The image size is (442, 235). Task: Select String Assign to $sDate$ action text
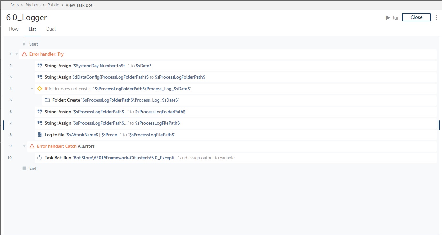98,66
